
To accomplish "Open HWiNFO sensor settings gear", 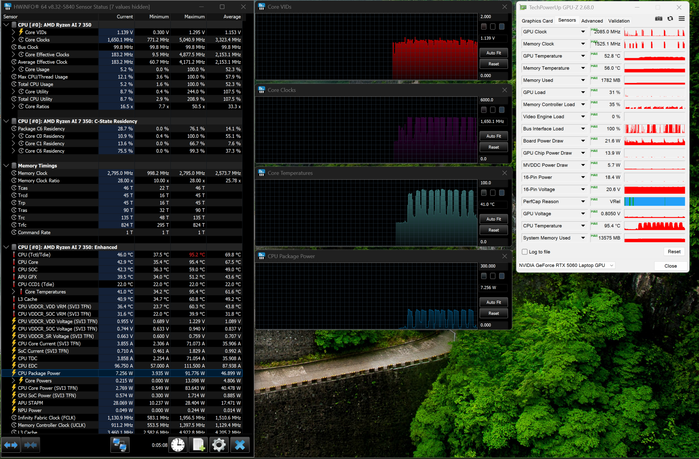I will pos(219,445).
